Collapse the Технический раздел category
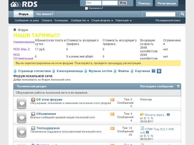194x145 pixels. [178, 86]
